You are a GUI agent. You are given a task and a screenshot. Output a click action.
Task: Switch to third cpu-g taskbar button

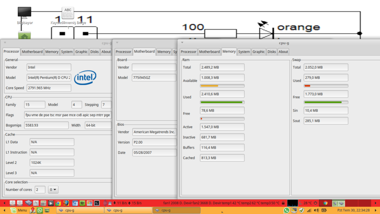point(176,210)
